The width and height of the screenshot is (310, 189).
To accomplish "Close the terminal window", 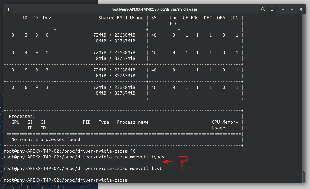I will pyautogui.click(x=301, y=9).
